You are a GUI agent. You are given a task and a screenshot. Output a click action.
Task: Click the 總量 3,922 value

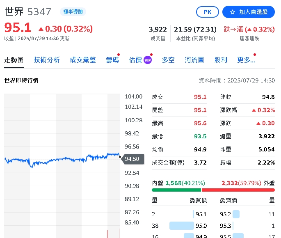pyautogui.click(x=267, y=136)
